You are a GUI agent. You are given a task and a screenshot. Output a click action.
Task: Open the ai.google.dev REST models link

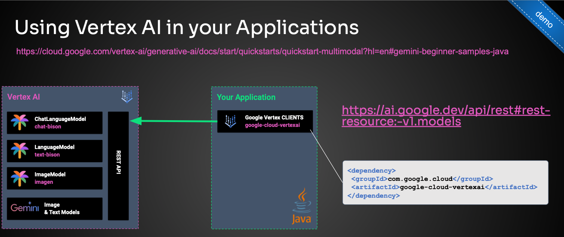coord(446,116)
